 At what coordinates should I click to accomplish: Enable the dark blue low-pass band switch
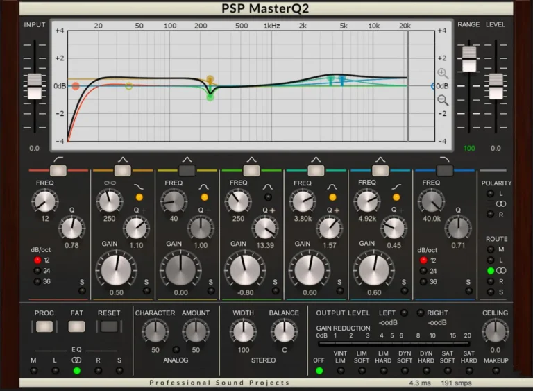pyautogui.click(x=445, y=170)
